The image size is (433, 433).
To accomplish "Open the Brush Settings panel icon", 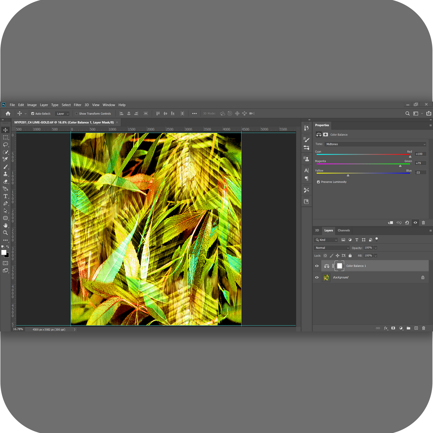I will [x=306, y=140].
